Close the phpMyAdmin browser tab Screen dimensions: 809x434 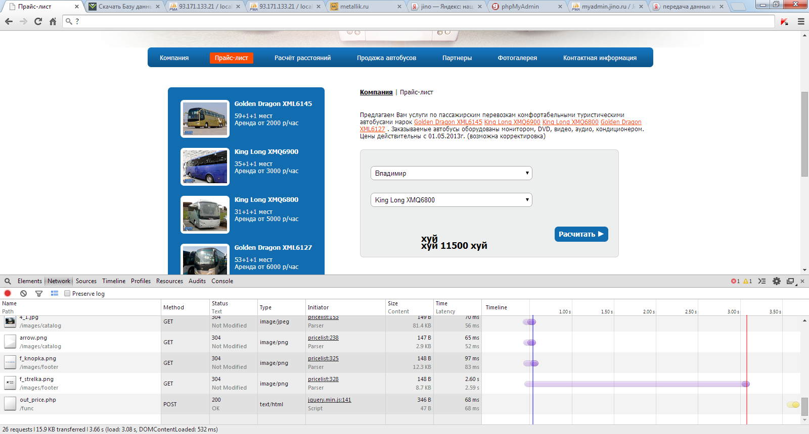(x=560, y=7)
